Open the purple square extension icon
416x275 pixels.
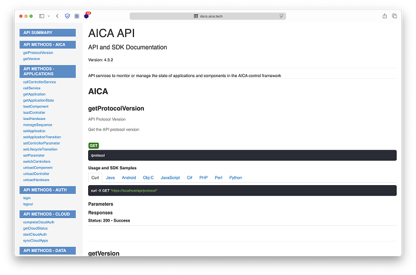click(76, 16)
